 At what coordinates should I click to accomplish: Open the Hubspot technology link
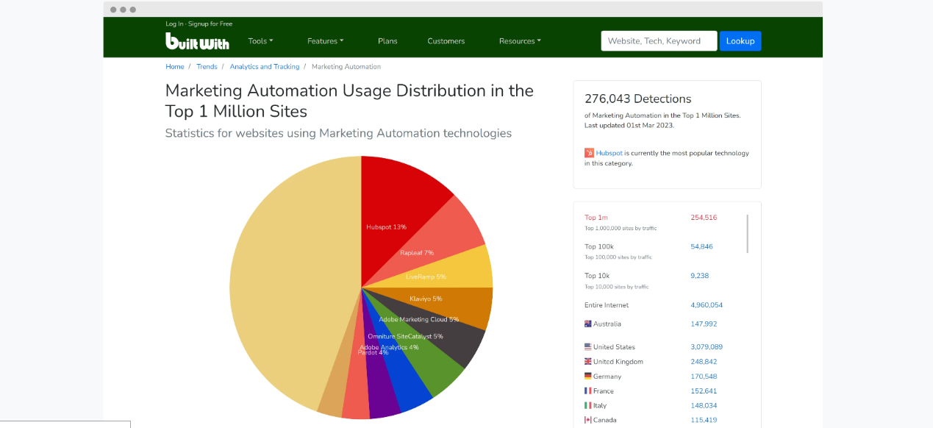tap(610, 153)
